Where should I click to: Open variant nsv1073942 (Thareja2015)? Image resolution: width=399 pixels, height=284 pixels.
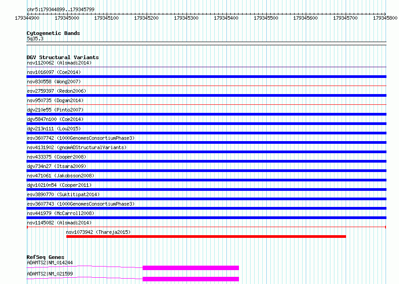(98, 232)
